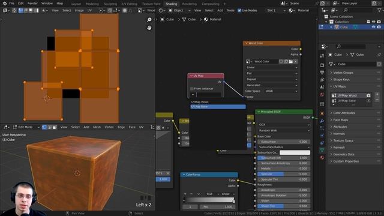Open image icon in Wood Color node
384x216 pixels.
(x=290, y=61)
